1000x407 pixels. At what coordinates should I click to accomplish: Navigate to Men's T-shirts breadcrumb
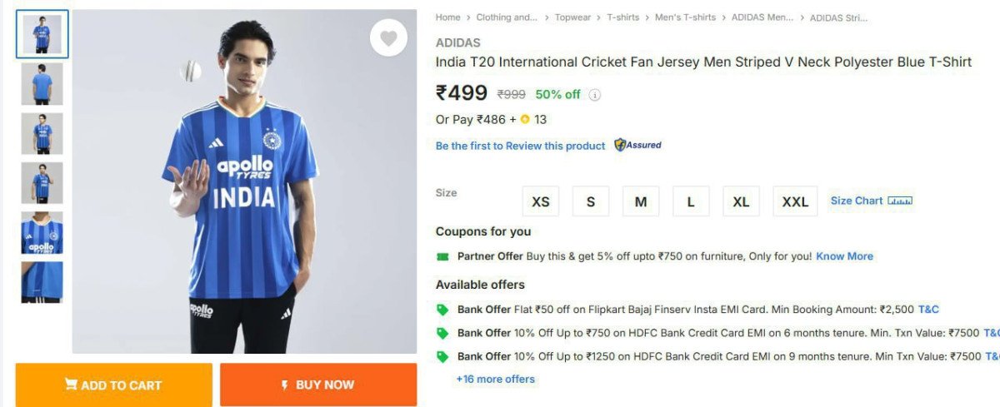(x=684, y=17)
